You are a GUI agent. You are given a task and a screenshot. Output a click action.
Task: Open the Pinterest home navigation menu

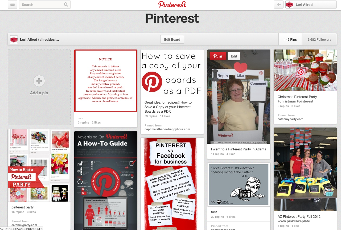12,5
